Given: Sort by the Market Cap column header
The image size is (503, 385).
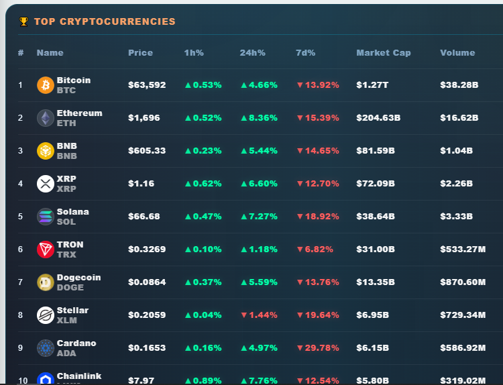Looking at the screenshot, I should (384, 52).
